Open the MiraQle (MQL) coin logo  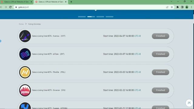pos(25,72)
